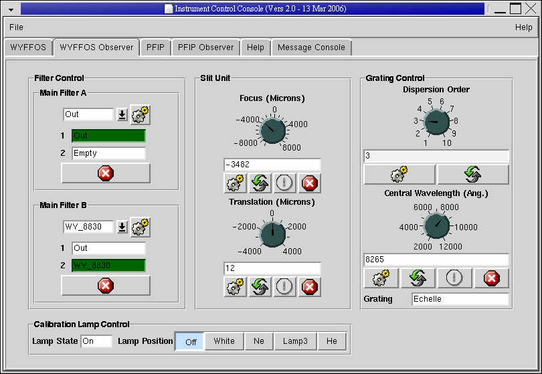Apply Dispersion Order with gear icon
542x374 pixels.
tap(399, 174)
